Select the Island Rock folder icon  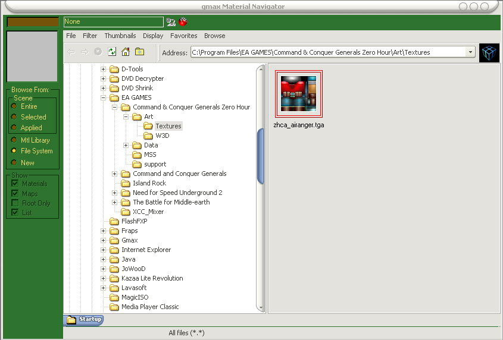click(x=126, y=183)
